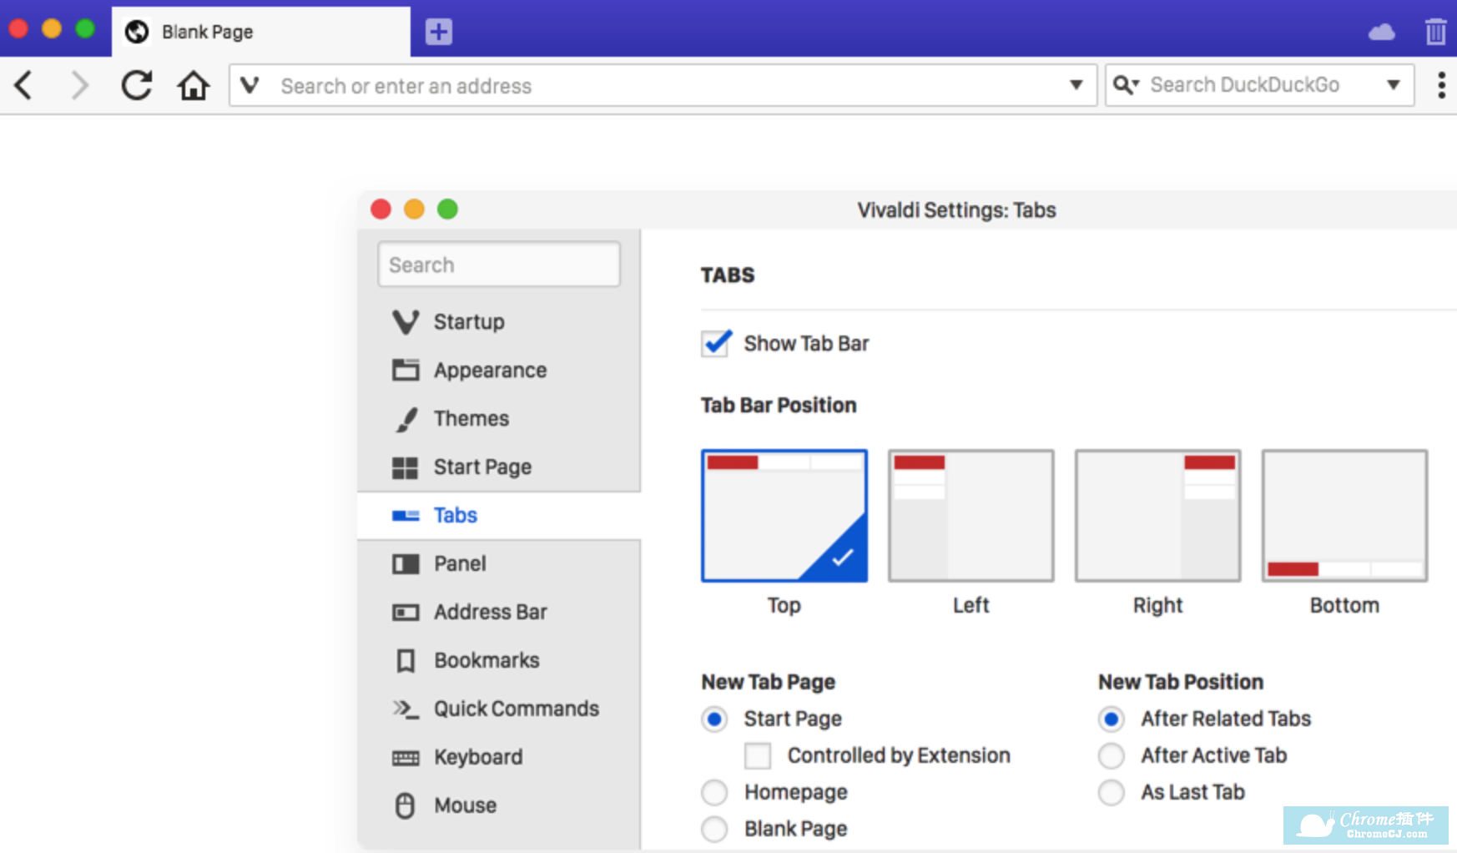Expand the address bar history dropdown arrow
1457x853 pixels.
[1076, 85]
